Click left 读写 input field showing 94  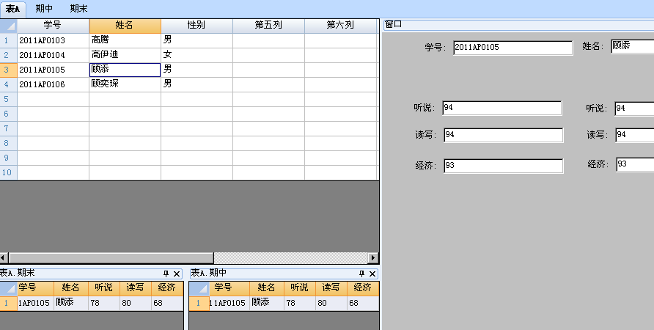(504, 135)
